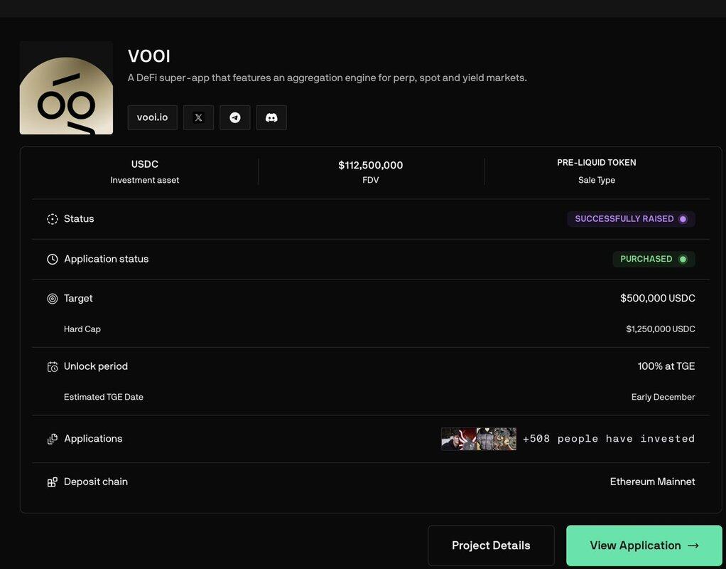The height and width of the screenshot is (569, 726).
Task: Click the investor avatars thumbnail strip
Action: (479, 439)
